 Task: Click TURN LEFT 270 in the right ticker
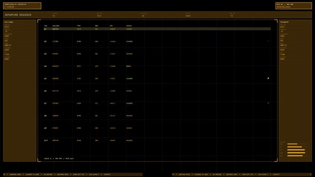(247, 174)
